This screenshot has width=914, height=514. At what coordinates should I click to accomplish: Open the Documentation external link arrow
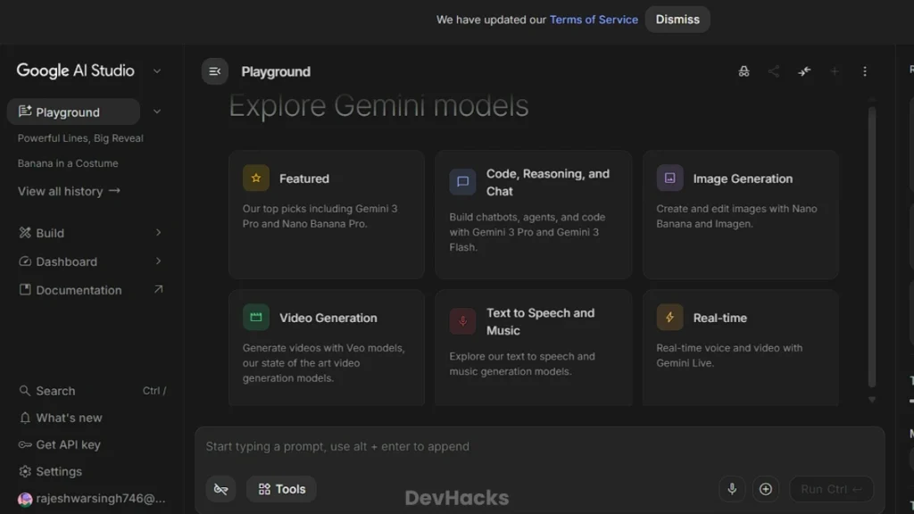click(158, 290)
